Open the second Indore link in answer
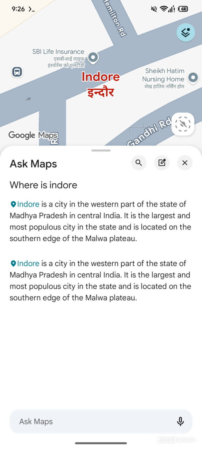This screenshot has height=449, width=202. point(27,263)
